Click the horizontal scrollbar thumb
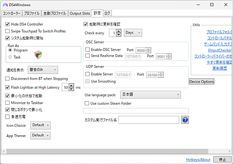 pyautogui.click(x=107, y=151)
